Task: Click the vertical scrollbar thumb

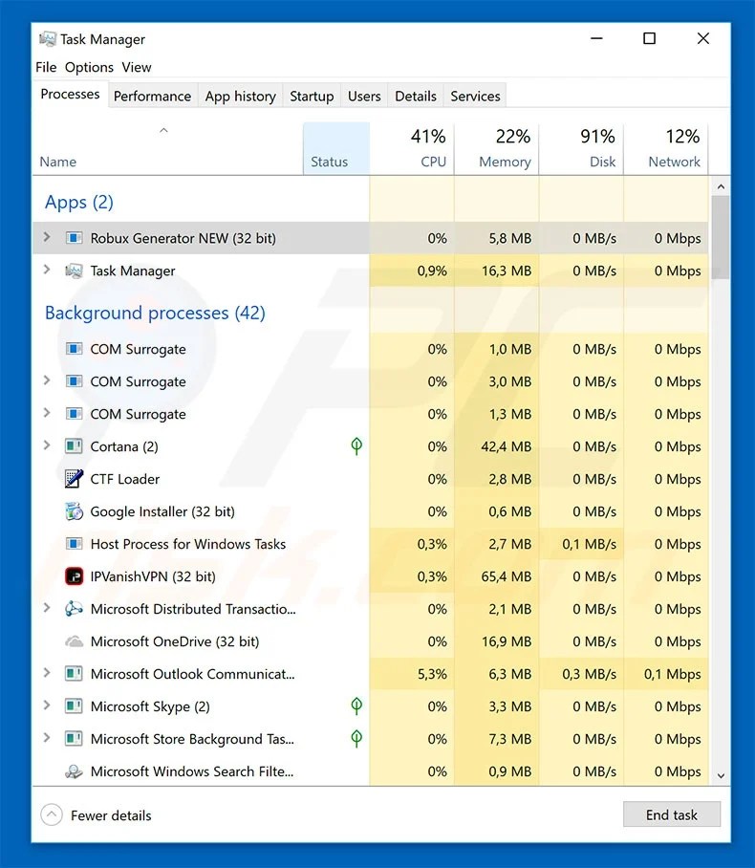Action: (721, 237)
